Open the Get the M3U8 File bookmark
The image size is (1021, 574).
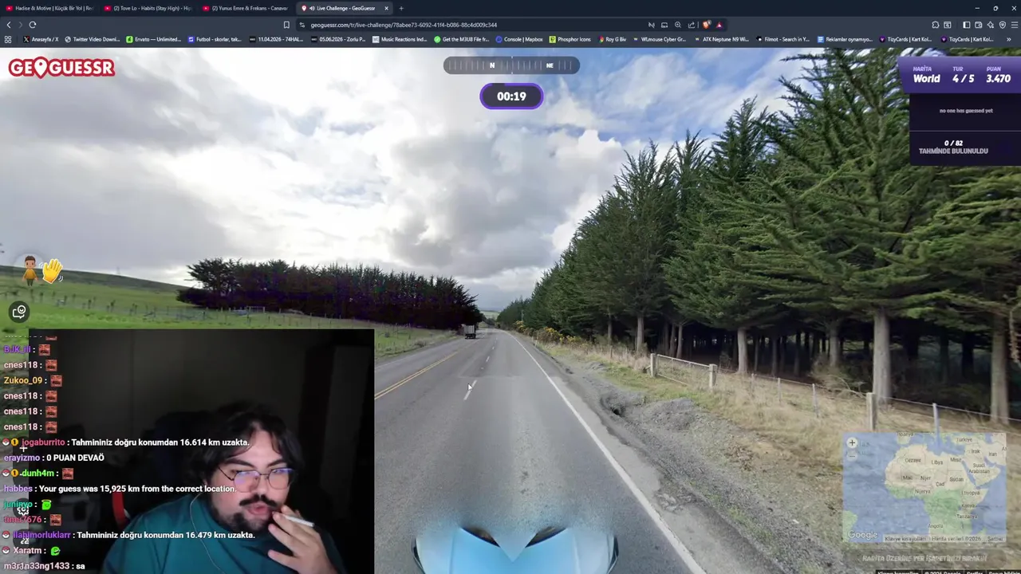(461, 39)
